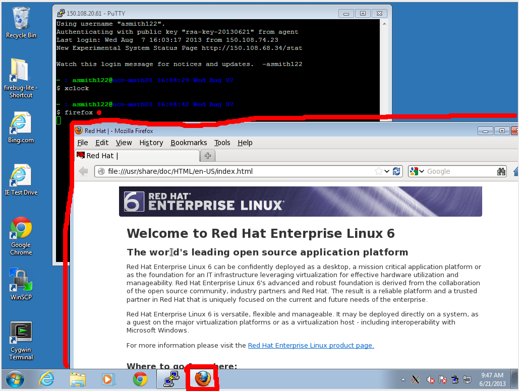519x391 pixels.
Task: Open a new tab with plus button
Action: click(208, 156)
